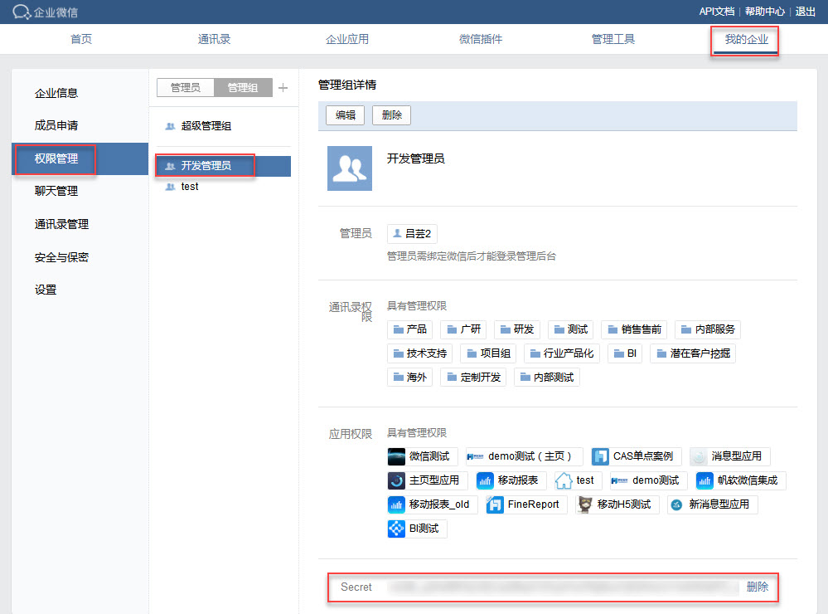Image resolution: width=828 pixels, height=614 pixels.
Task: Open 通讯录管理 in the sidebar
Action: pos(61,224)
